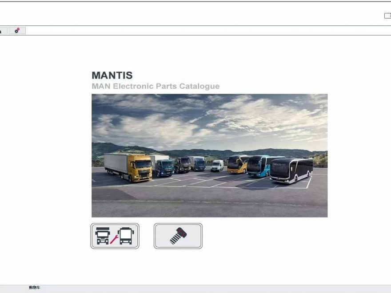The image size is (391, 293).
Task: Click the yellow semi truck in banner
Action: coord(128,167)
